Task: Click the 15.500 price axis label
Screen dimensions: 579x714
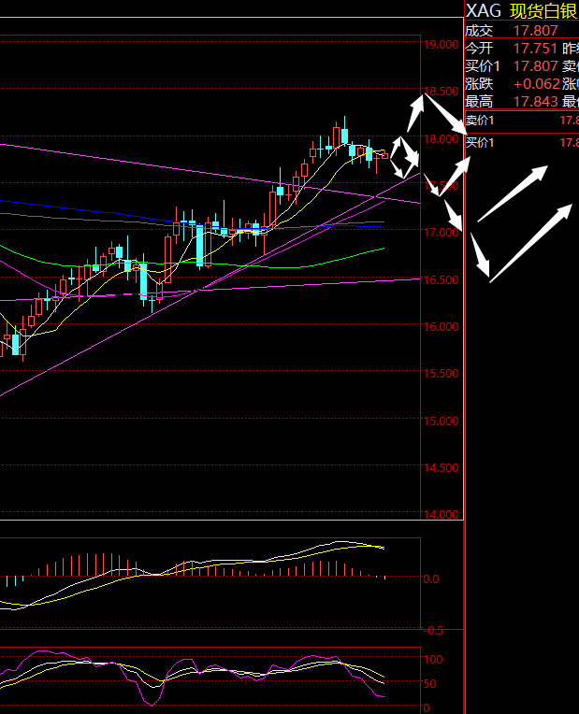Action: pos(441,374)
